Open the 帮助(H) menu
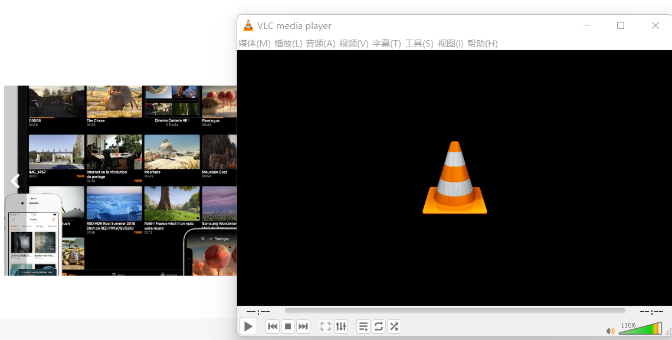The height and width of the screenshot is (340, 672). pyautogui.click(x=482, y=43)
